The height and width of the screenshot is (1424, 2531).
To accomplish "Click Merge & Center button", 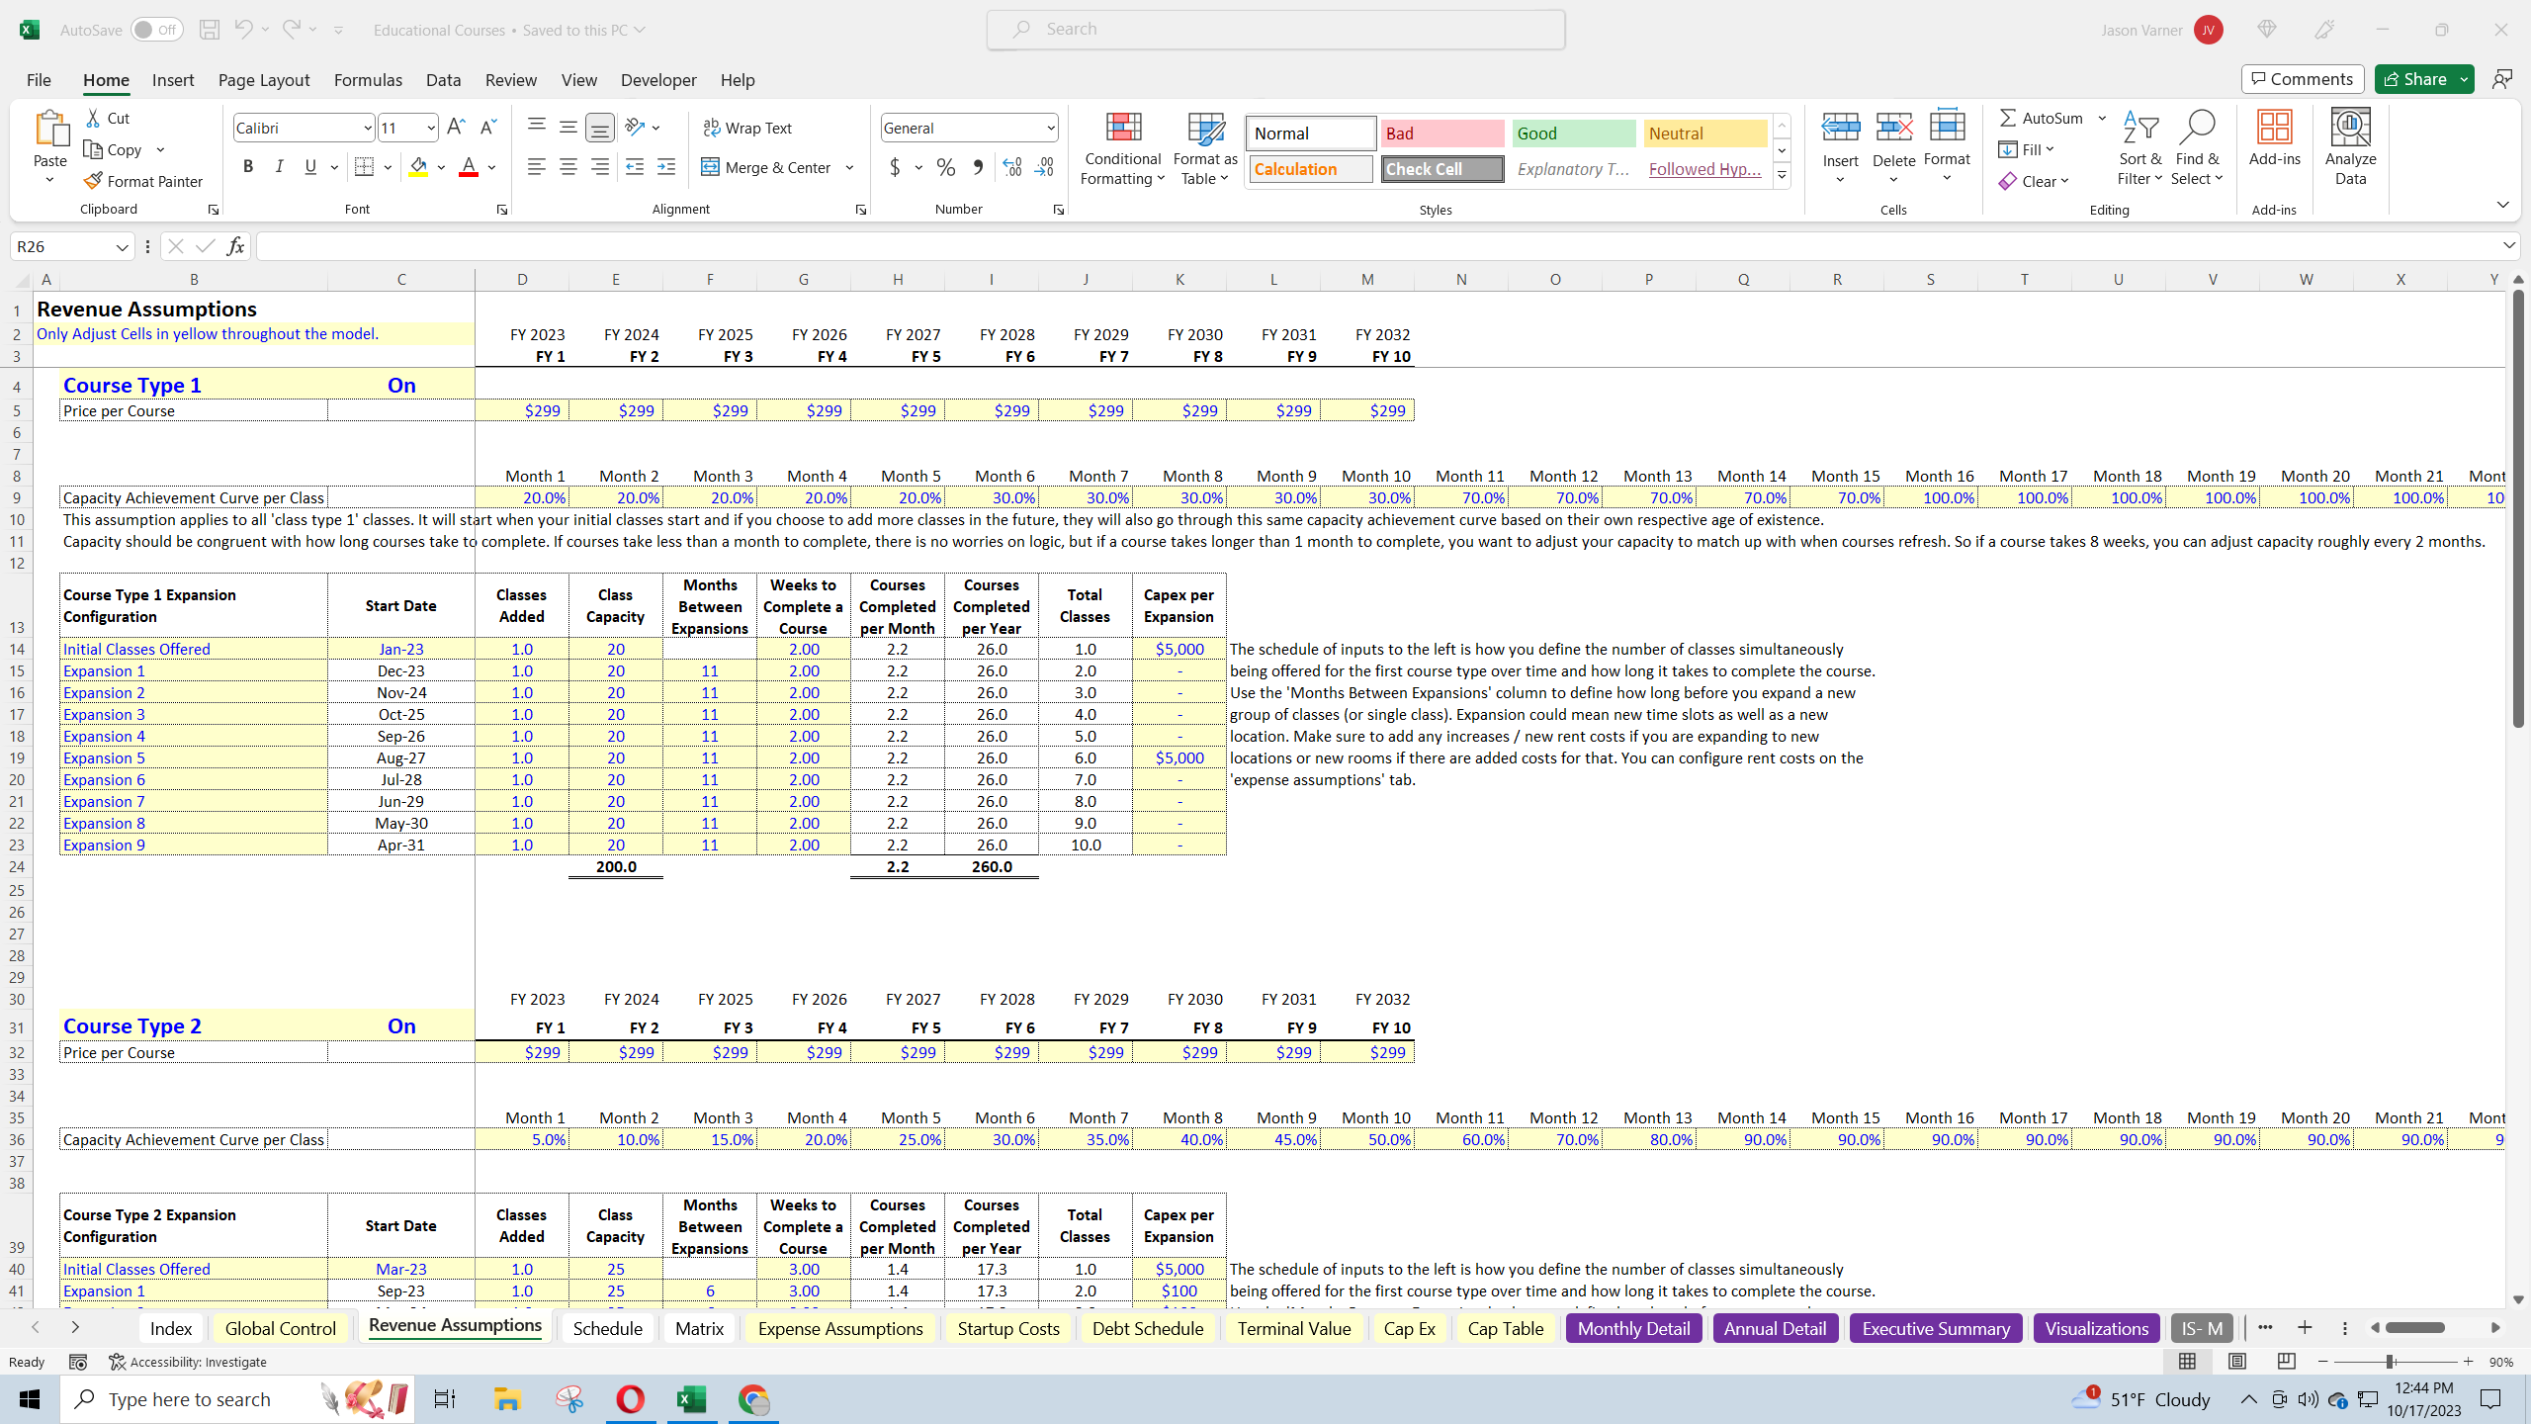I will (767, 167).
